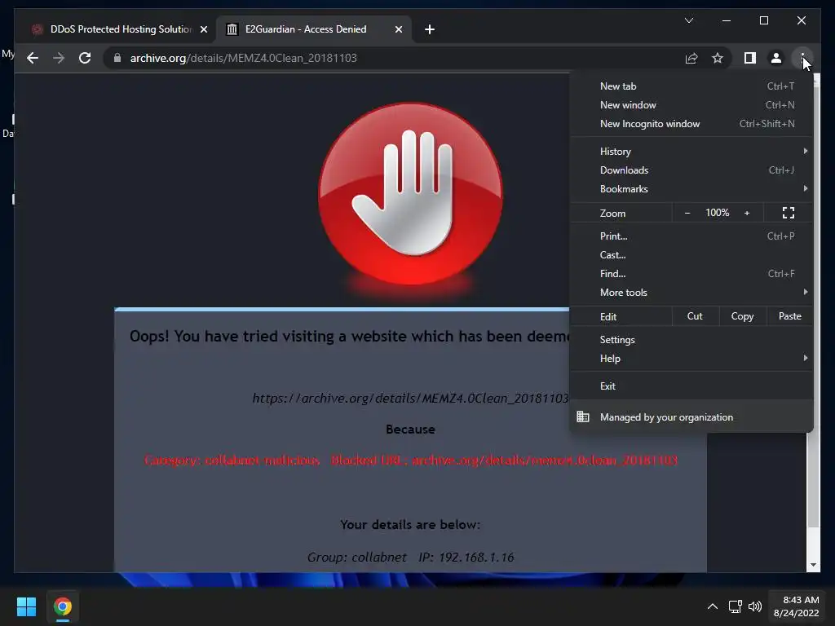Reload the current page

pyautogui.click(x=85, y=58)
